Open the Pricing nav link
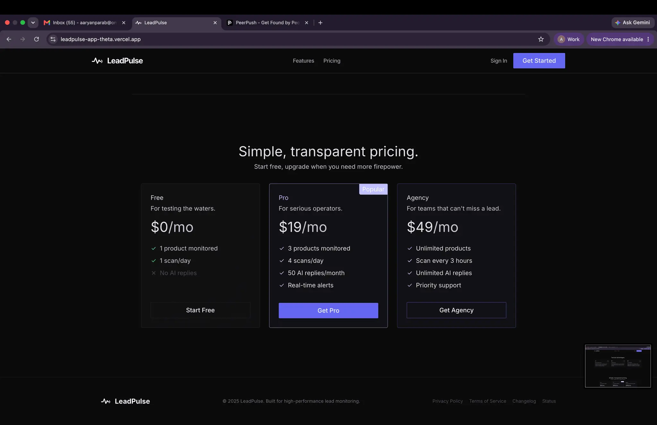 332,61
